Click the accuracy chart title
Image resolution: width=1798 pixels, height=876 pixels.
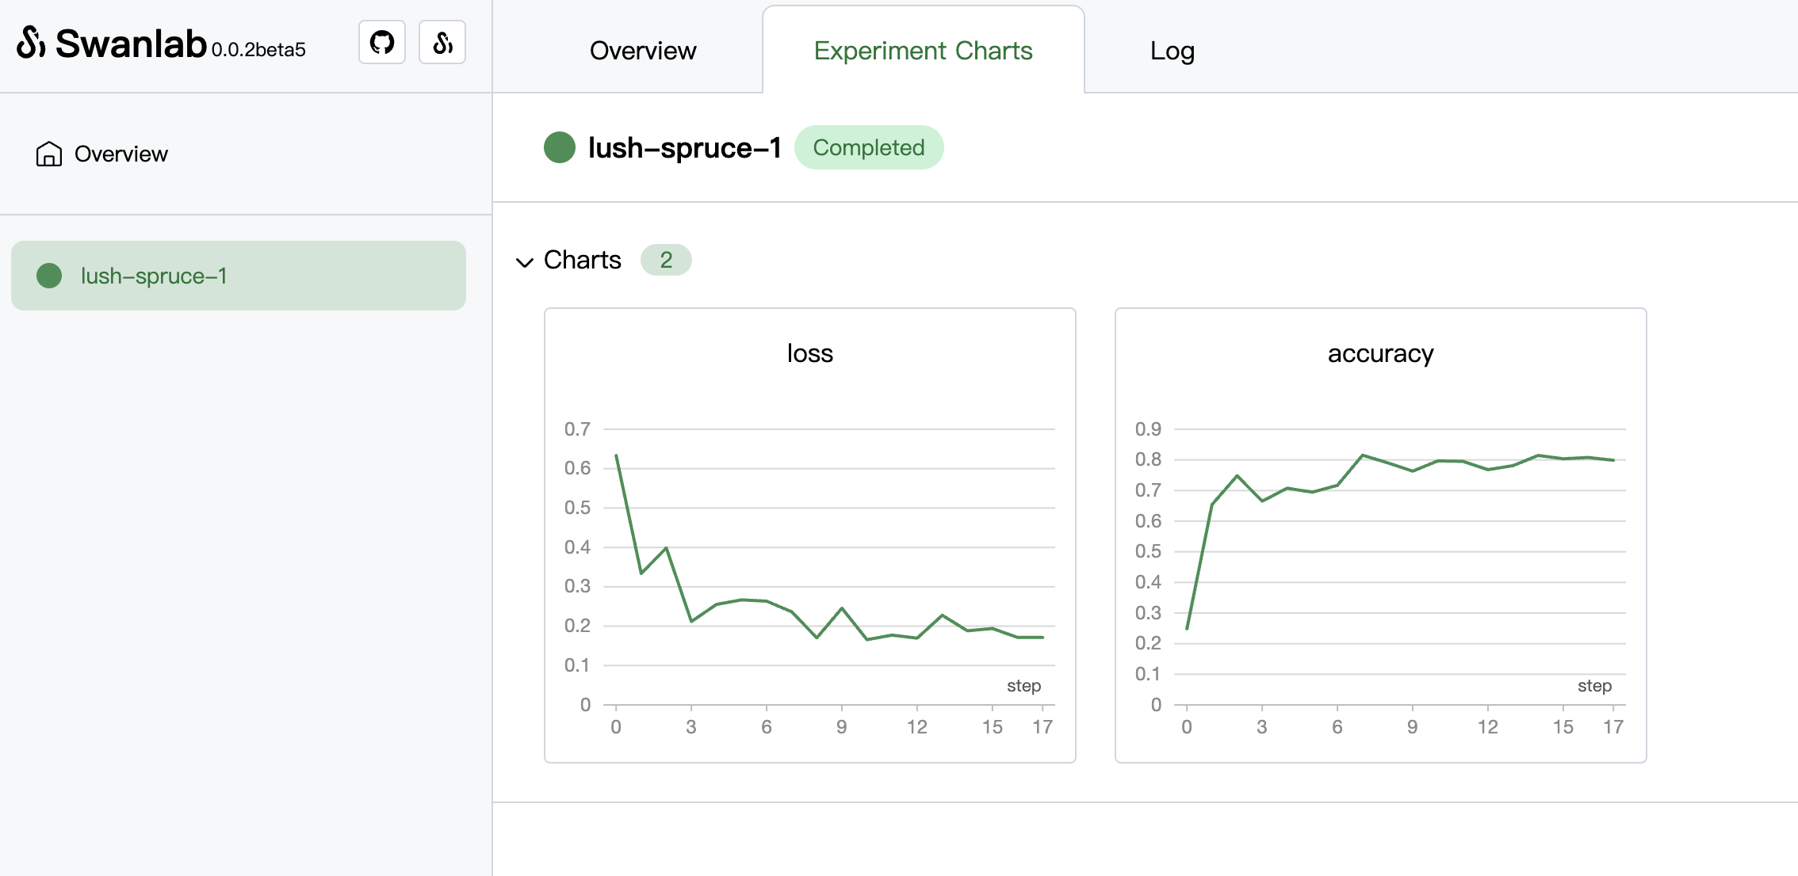click(1380, 353)
